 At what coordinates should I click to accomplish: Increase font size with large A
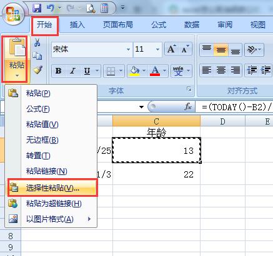tap(171, 49)
